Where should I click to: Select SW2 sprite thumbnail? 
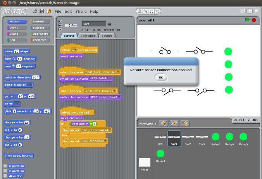188,139
